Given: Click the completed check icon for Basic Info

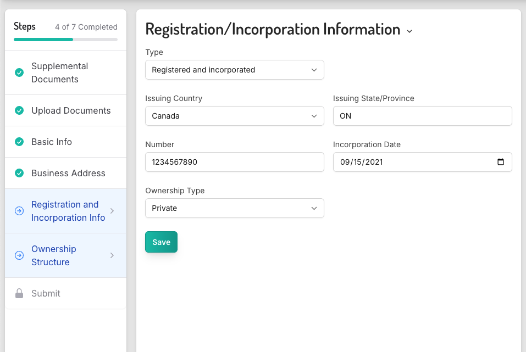Looking at the screenshot, I should (19, 142).
